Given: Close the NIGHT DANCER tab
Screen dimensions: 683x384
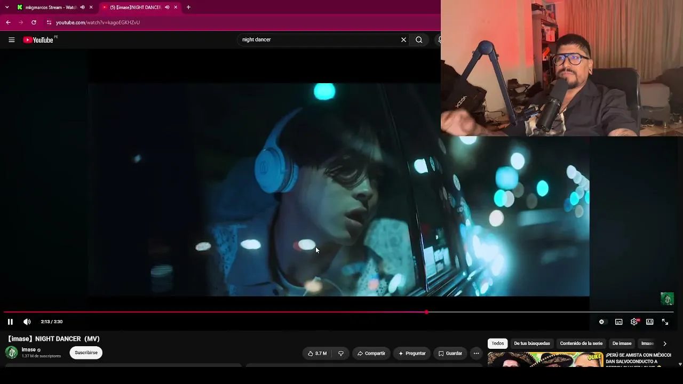Looking at the screenshot, I should point(176,7).
